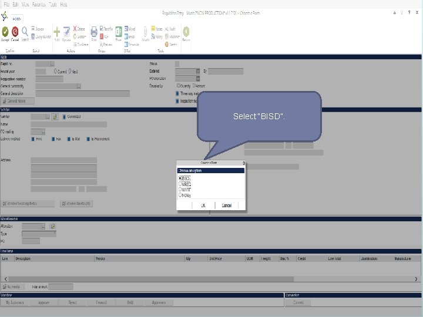Click the Attach paperclip icon
423x317 pixels.
[145, 32]
